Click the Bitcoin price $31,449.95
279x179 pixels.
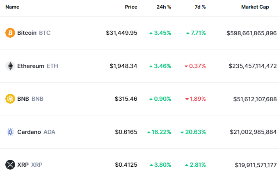pyautogui.click(x=121, y=33)
